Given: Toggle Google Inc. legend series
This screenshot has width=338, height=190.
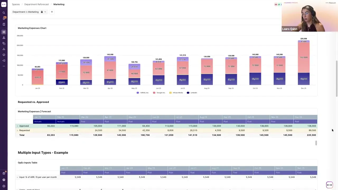Looking at the screenshot, I should 159,93.
